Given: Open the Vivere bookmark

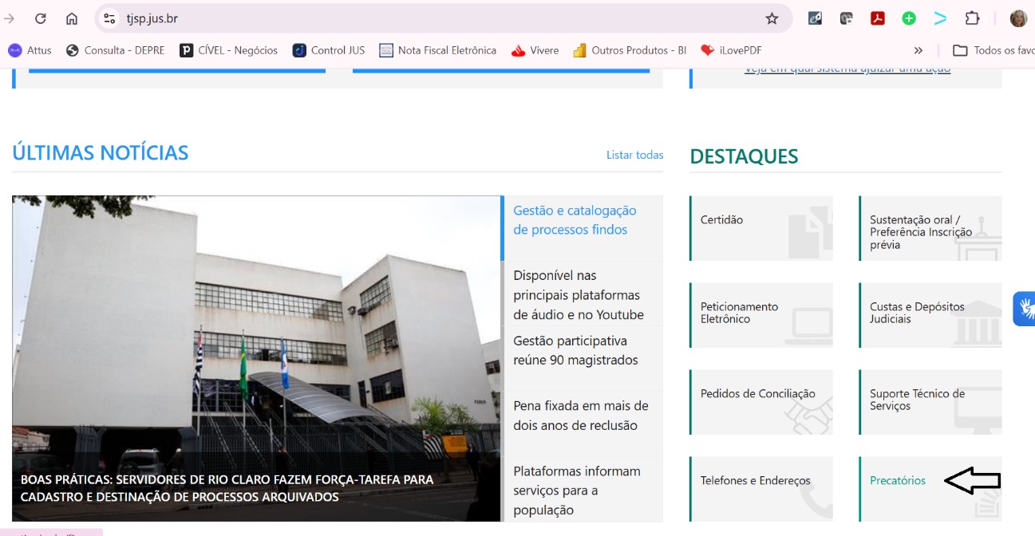Looking at the screenshot, I should tap(535, 50).
